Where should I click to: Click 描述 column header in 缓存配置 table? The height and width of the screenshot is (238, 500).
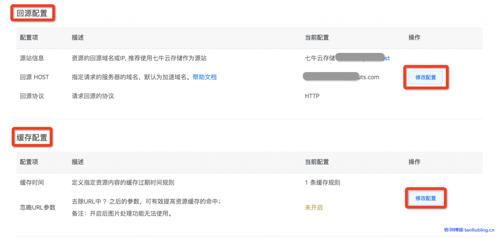[x=77, y=162]
